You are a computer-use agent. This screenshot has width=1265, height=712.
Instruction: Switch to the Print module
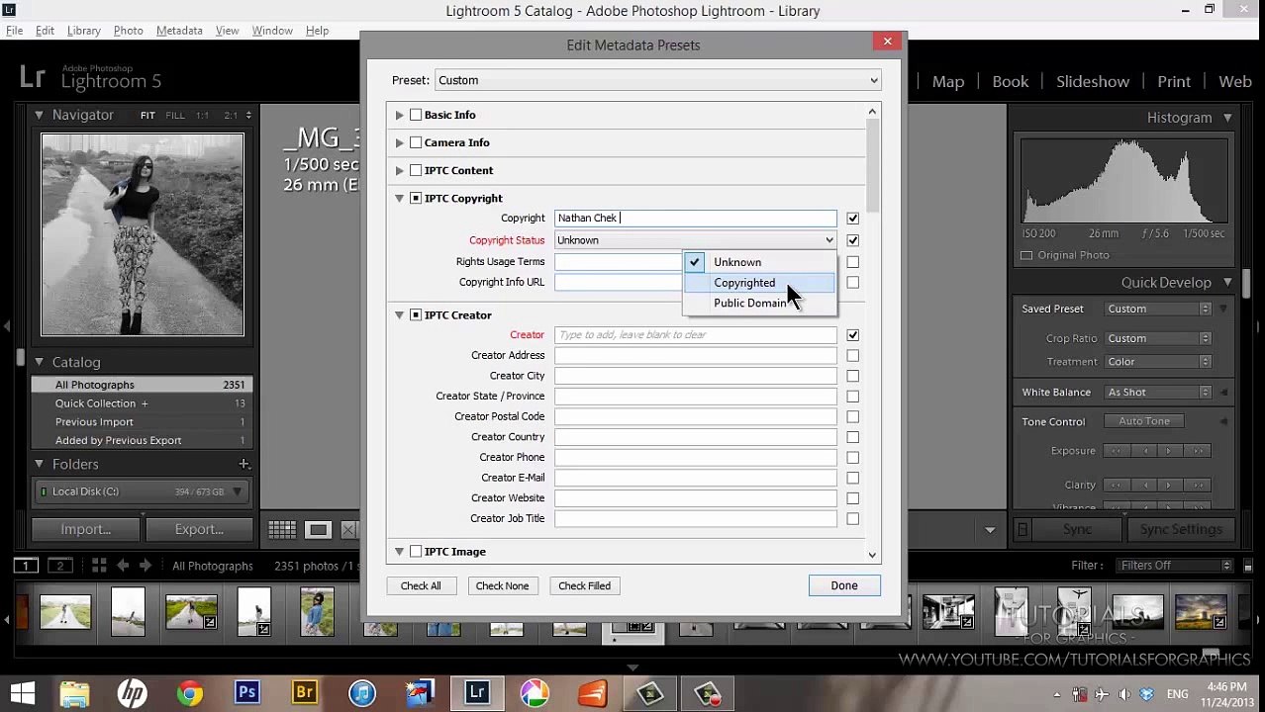coord(1174,81)
